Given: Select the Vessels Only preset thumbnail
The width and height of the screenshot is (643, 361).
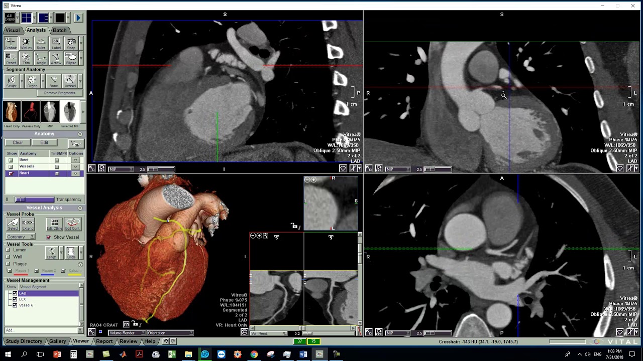Looking at the screenshot, I should [31, 112].
